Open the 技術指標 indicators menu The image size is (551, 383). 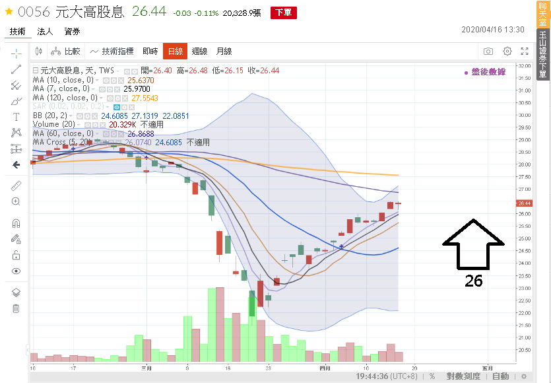(112, 52)
